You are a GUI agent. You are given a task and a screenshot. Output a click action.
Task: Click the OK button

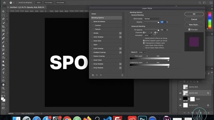click(194, 14)
